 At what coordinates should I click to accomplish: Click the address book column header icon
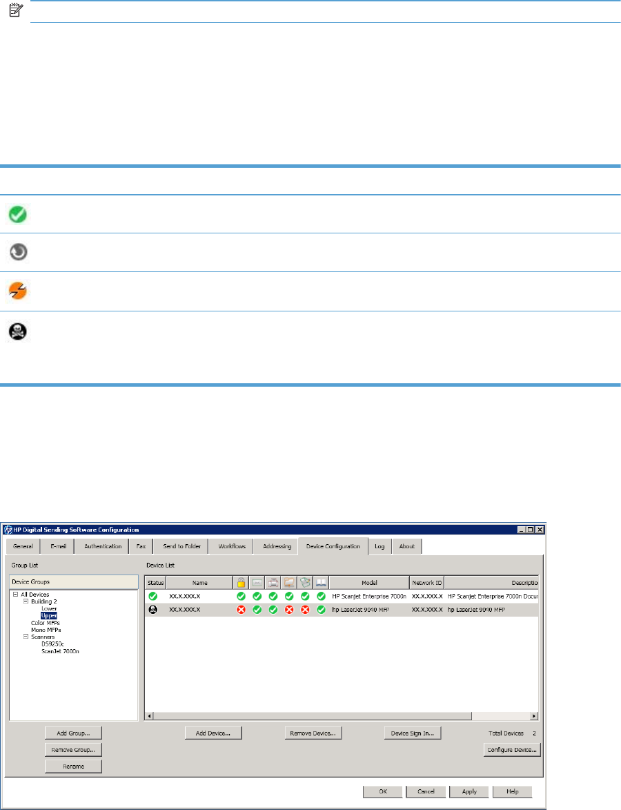pyautogui.click(x=321, y=583)
